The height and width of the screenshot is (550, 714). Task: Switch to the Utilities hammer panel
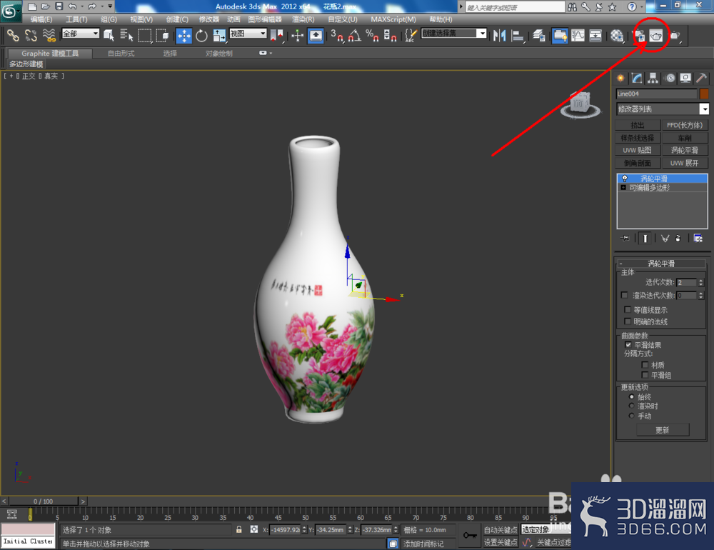[702, 79]
